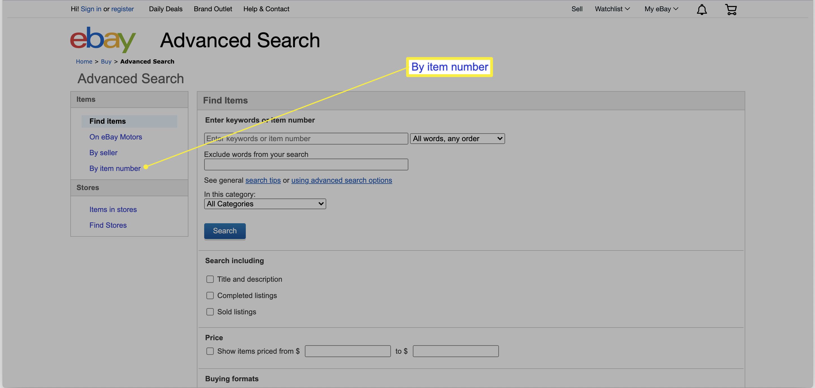Screen dimensions: 815x388
Task: Click the blue Search button
Action: pyautogui.click(x=225, y=231)
